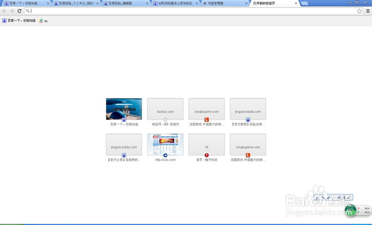Click the Baidu paw favicon under the first tile

pyautogui.click(x=124, y=120)
